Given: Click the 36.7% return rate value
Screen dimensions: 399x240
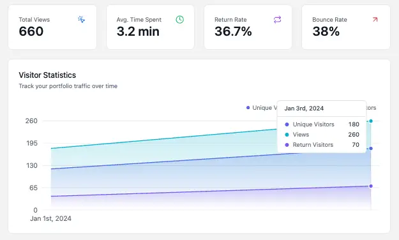Looking at the screenshot, I should [233, 31].
